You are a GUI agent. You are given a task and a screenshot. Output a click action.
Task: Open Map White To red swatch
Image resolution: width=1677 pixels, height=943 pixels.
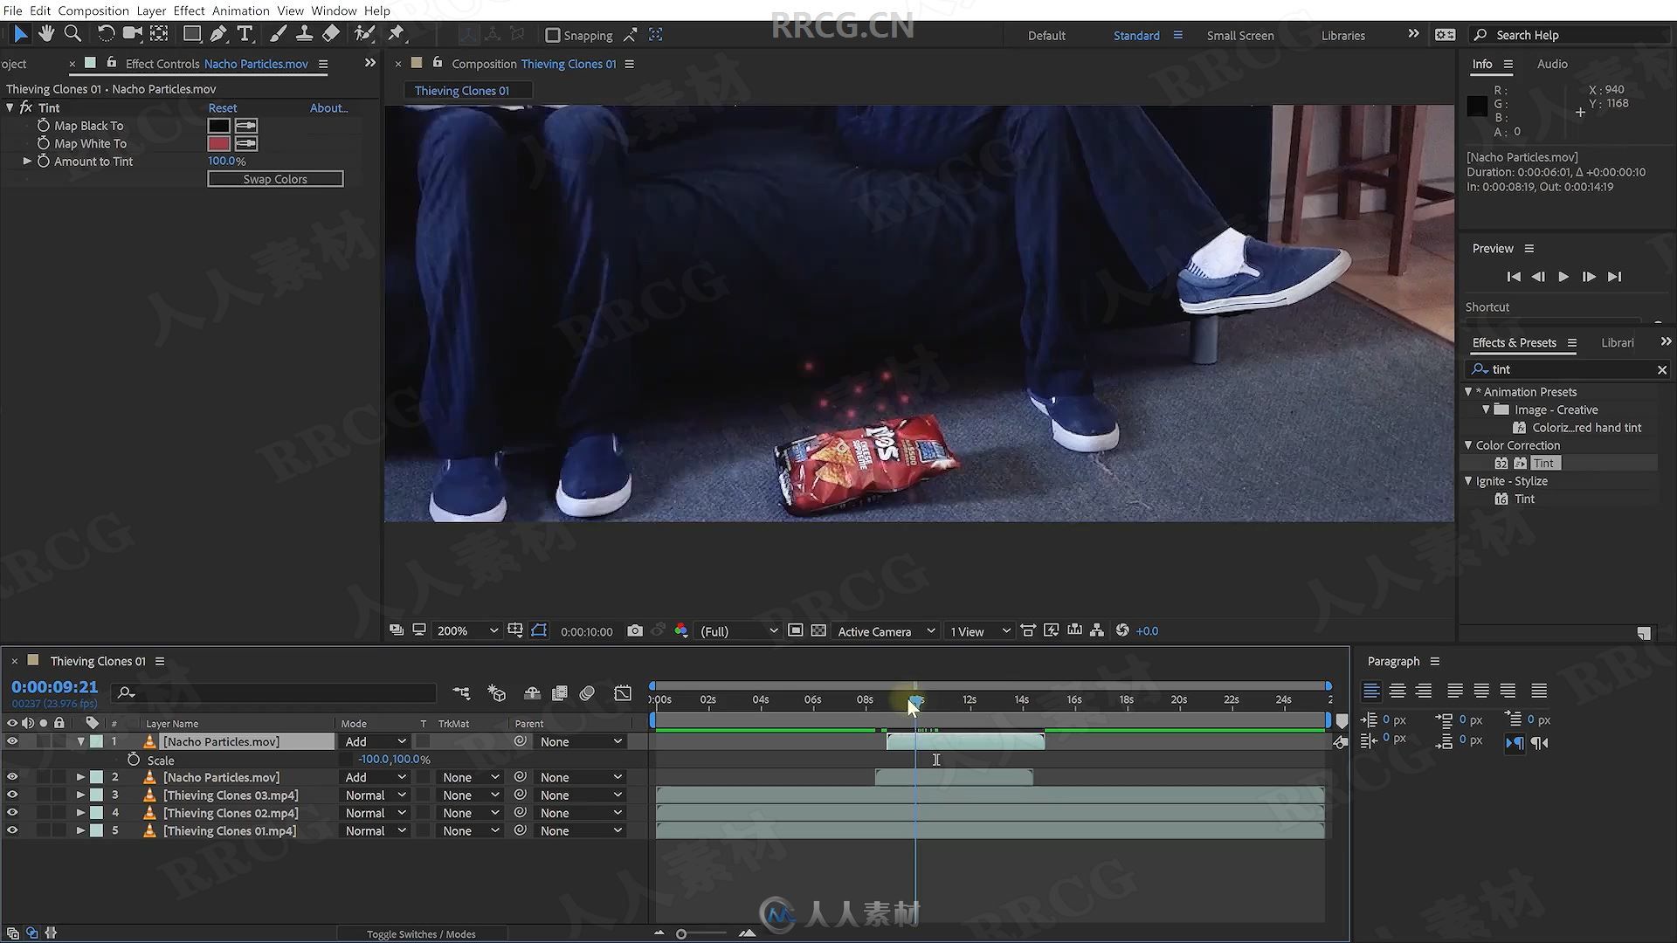pyautogui.click(x=218, y=143)
